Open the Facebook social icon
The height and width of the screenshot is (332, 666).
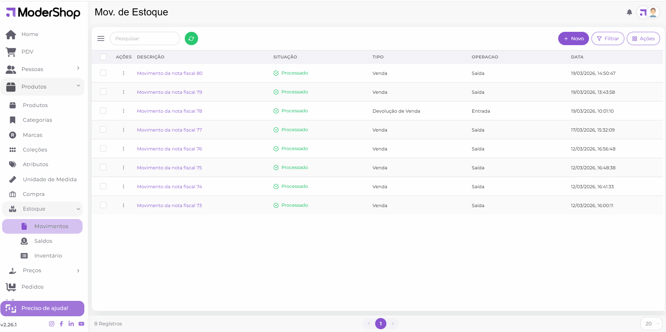click(x=61, y=324)
